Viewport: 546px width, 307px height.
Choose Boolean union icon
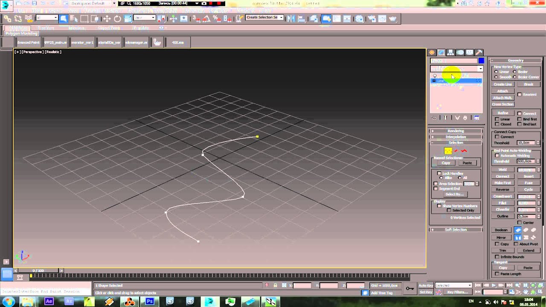518,230
